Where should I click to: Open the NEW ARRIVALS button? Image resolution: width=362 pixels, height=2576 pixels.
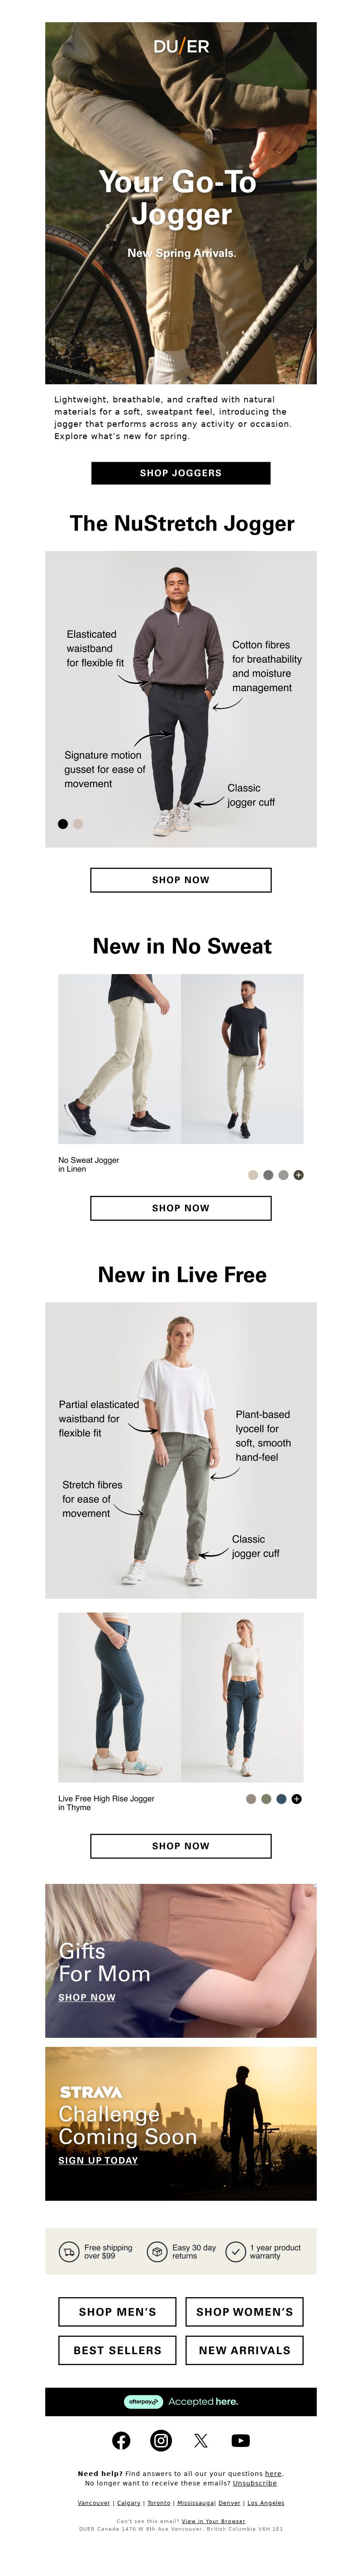[x=244, y=2350]
